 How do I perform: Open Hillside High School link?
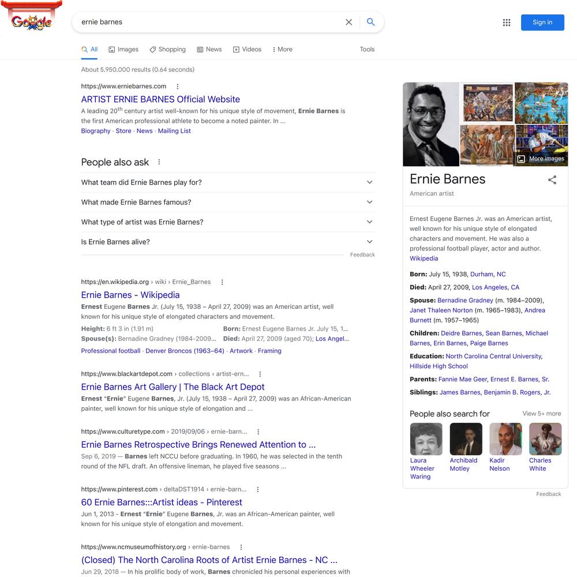click(439, 366)
